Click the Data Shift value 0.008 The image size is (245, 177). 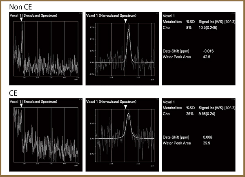coord(208,137)
